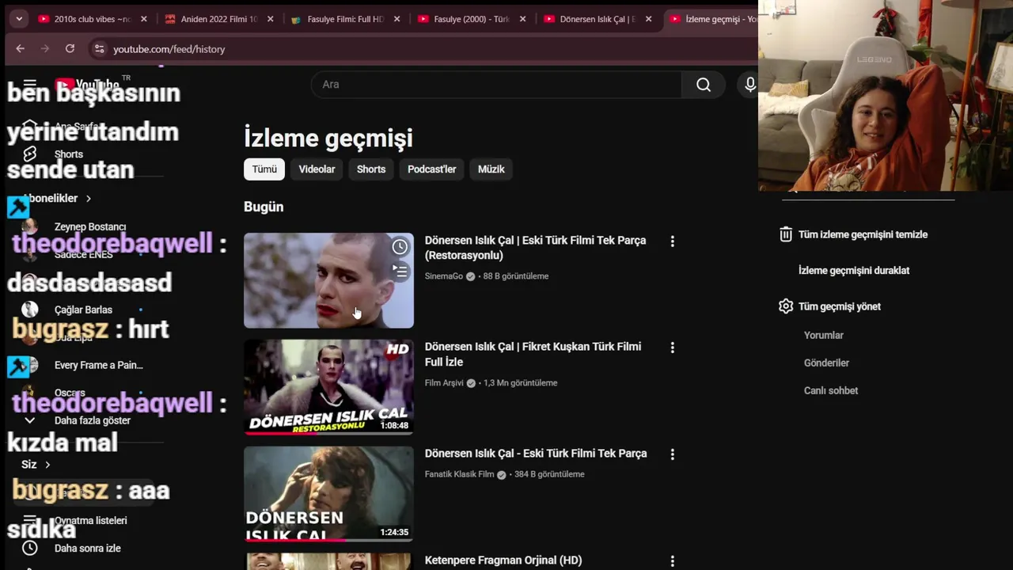
Task: Reload the YouTube history page
Action: point(70,48)
